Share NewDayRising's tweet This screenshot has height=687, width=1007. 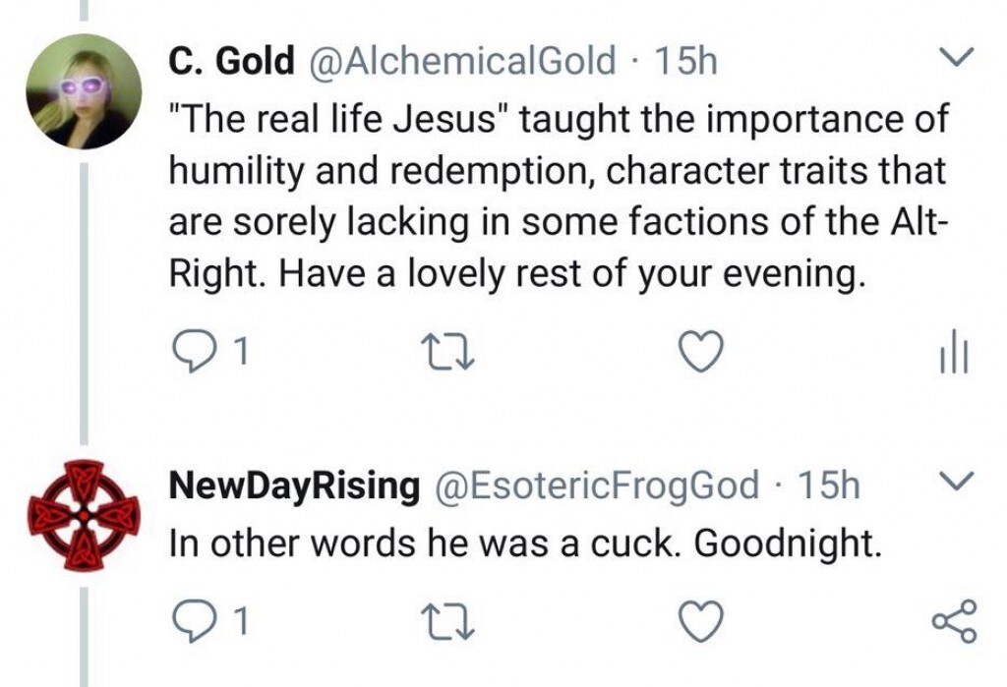(x=953, y=618)
